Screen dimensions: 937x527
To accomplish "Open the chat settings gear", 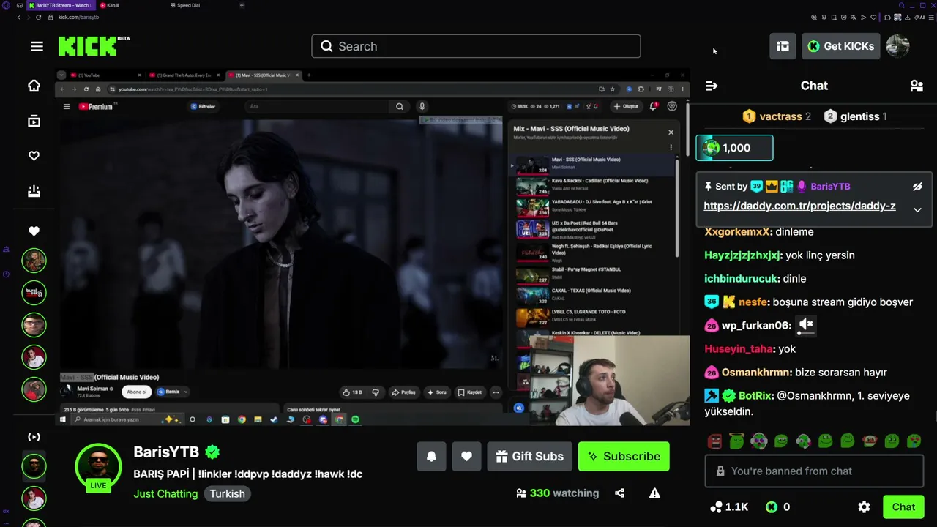I will coord(864,507).
